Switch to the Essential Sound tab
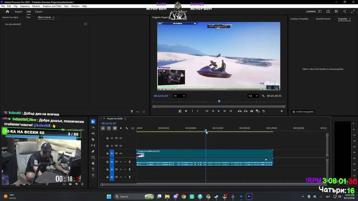Image resolution: width=358 pixels, height=201 pixels. pos(323,19)
